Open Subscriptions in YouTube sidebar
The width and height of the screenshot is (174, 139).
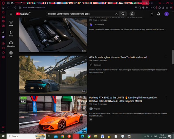[x=11, y=44]
